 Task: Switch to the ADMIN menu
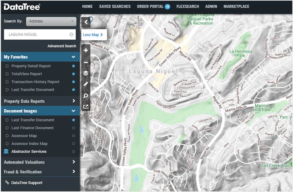[211, 6]
